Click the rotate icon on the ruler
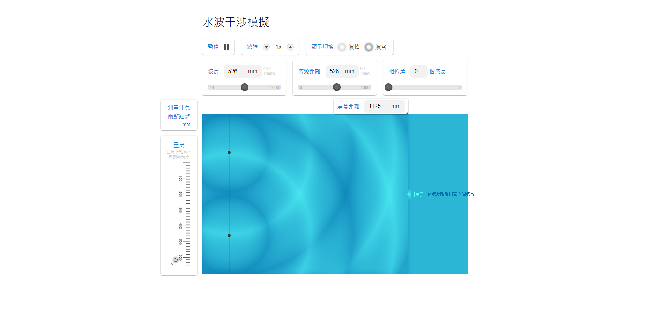Viewport: 670px width, 329px height. coord(176,260)
